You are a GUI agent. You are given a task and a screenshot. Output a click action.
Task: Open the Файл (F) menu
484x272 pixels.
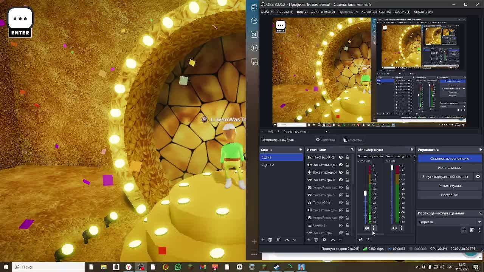point(267,12)
